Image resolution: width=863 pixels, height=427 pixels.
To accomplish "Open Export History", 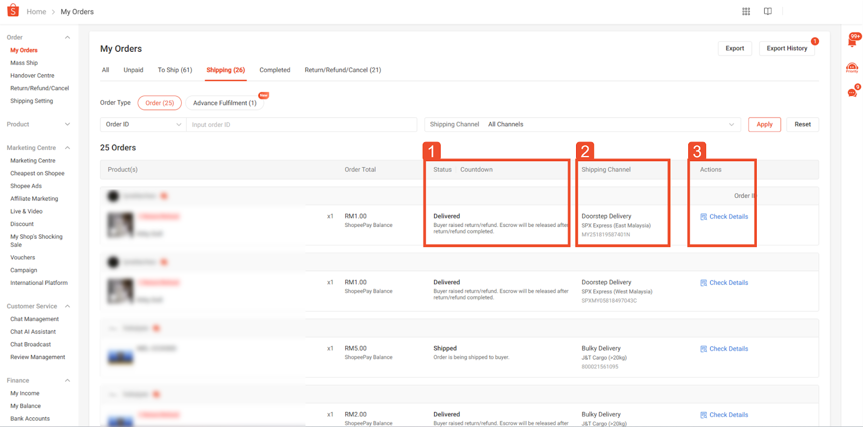I will [x=787, y=49].
